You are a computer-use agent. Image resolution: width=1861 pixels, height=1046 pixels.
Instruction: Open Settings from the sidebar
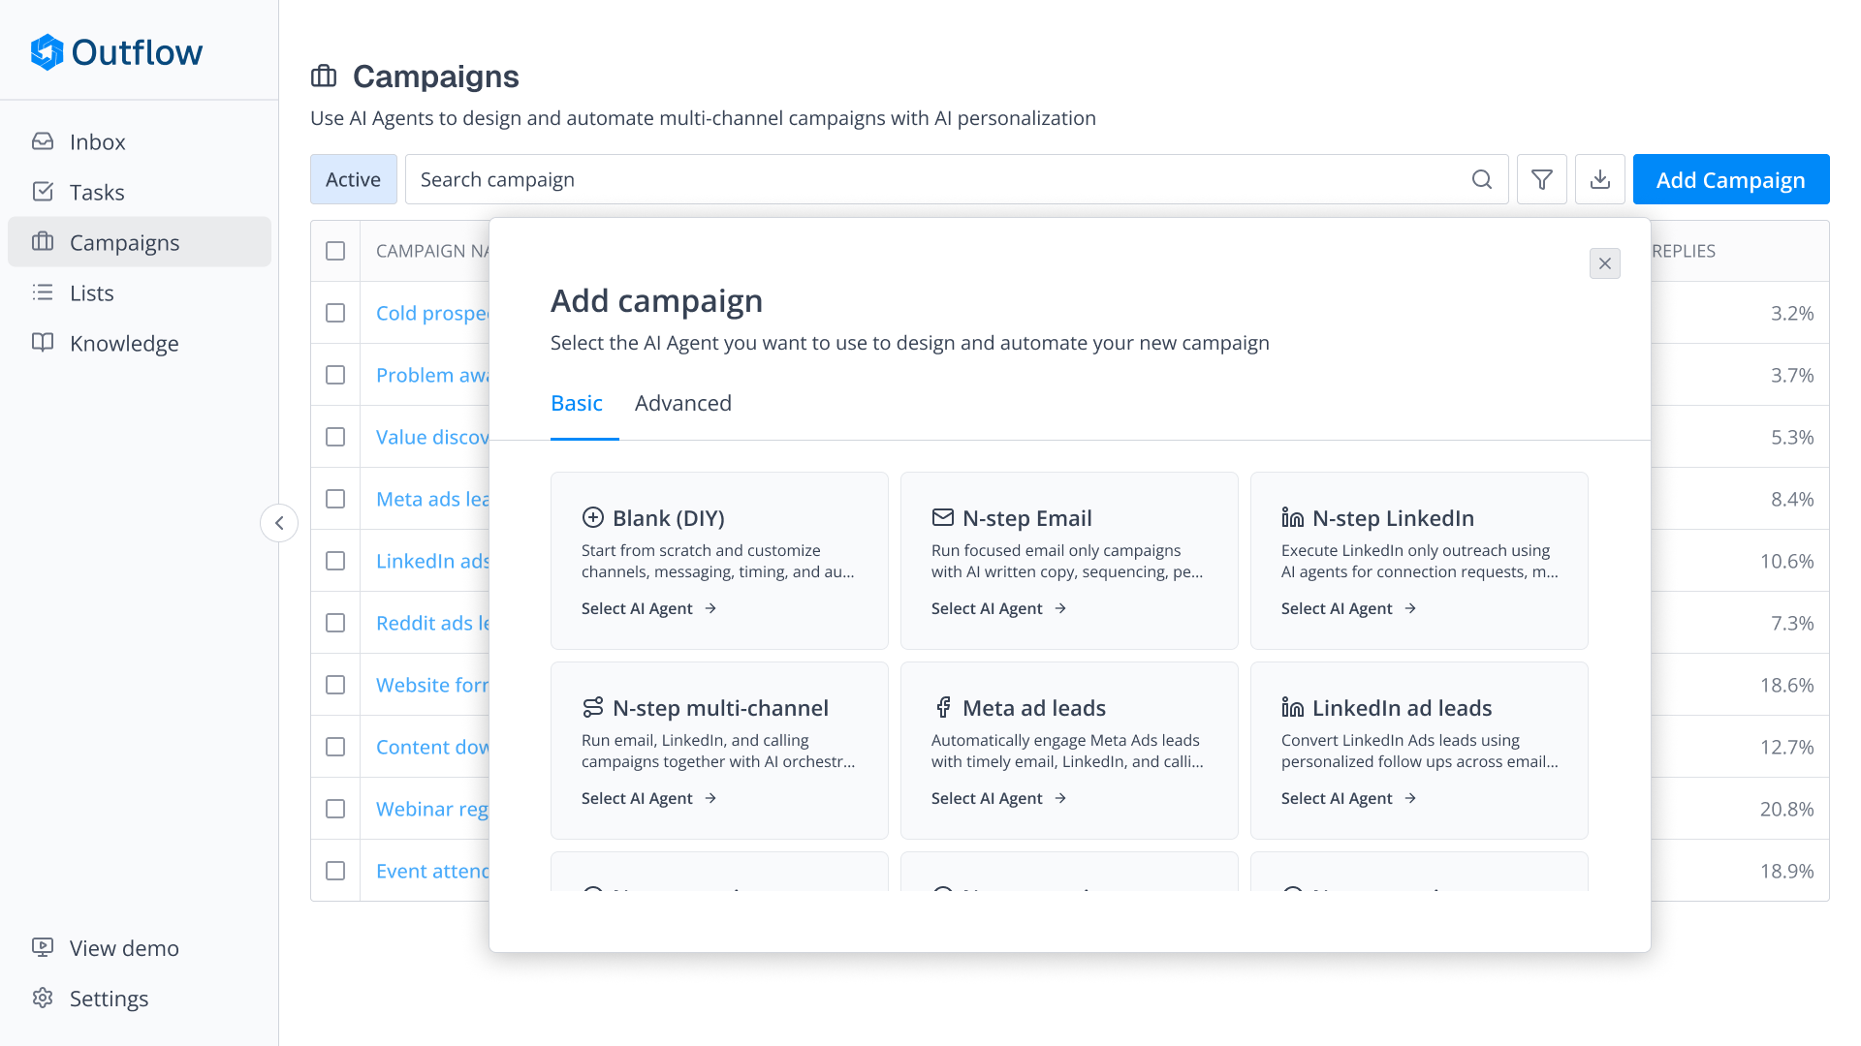109,999
